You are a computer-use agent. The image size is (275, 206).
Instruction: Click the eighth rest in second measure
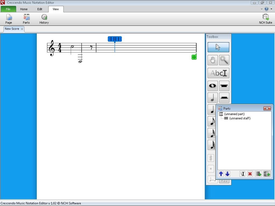[x=92, y=47]
